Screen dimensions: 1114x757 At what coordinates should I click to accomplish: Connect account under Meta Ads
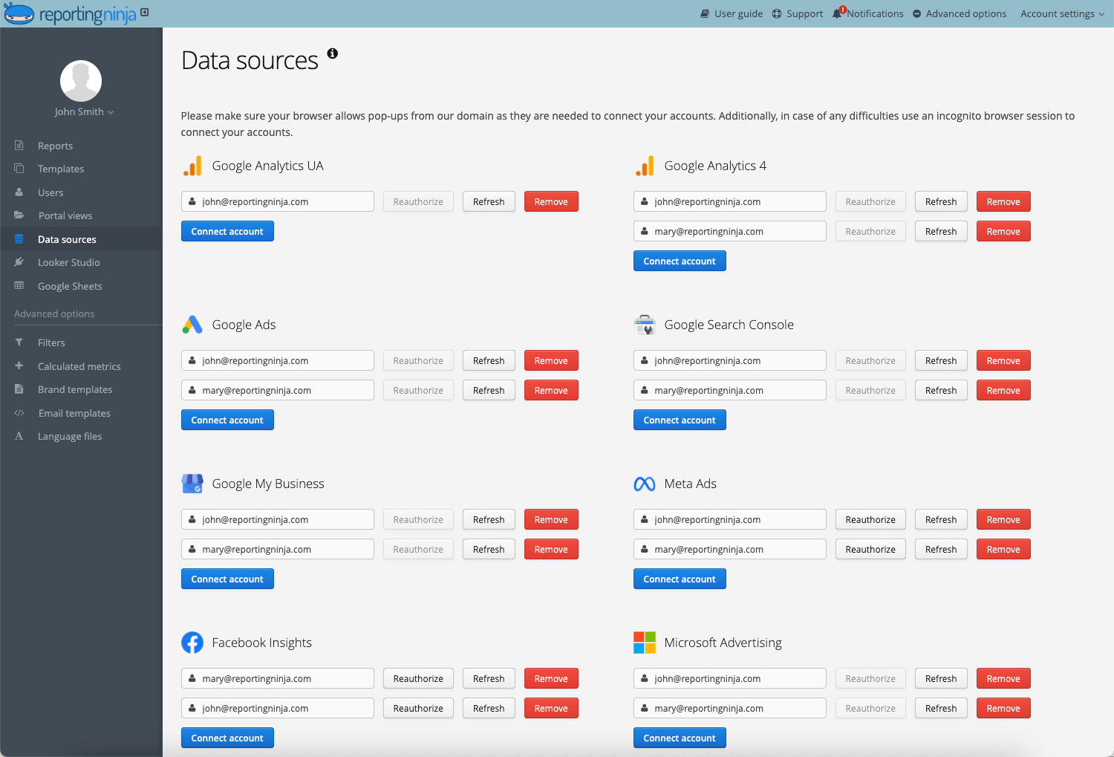click(x=680, y=579)
